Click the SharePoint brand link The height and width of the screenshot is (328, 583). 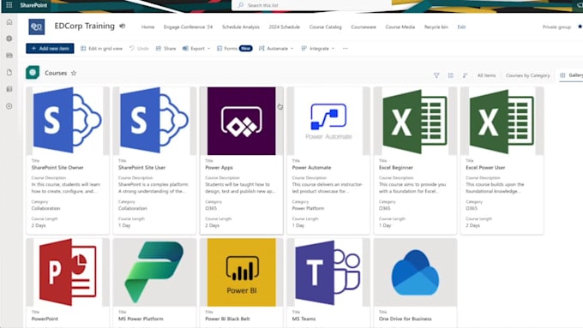pyautogui.click(x=33, y=5)
